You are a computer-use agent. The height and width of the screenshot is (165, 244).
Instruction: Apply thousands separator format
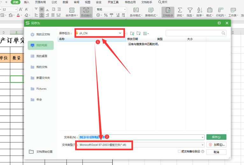click(111, 15)
